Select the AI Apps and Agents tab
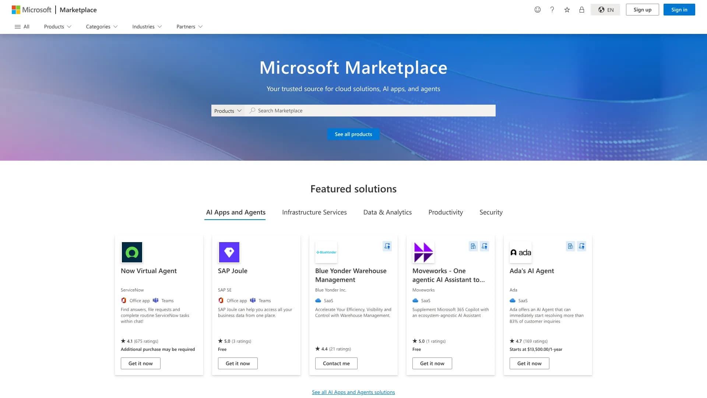Screen dimensions: 707x398 (x=236, y=212)
